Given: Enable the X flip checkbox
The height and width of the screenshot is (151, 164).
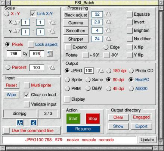Looking at the screenshot, I should pyautogui.click(x=130, y=47).
